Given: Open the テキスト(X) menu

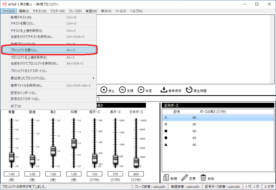Looking at the screenshot, I should tap(40, 11).
